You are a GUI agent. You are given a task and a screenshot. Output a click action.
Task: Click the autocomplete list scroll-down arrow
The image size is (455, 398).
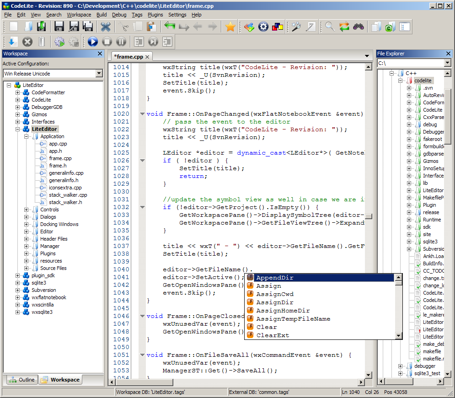coord(399,336)
